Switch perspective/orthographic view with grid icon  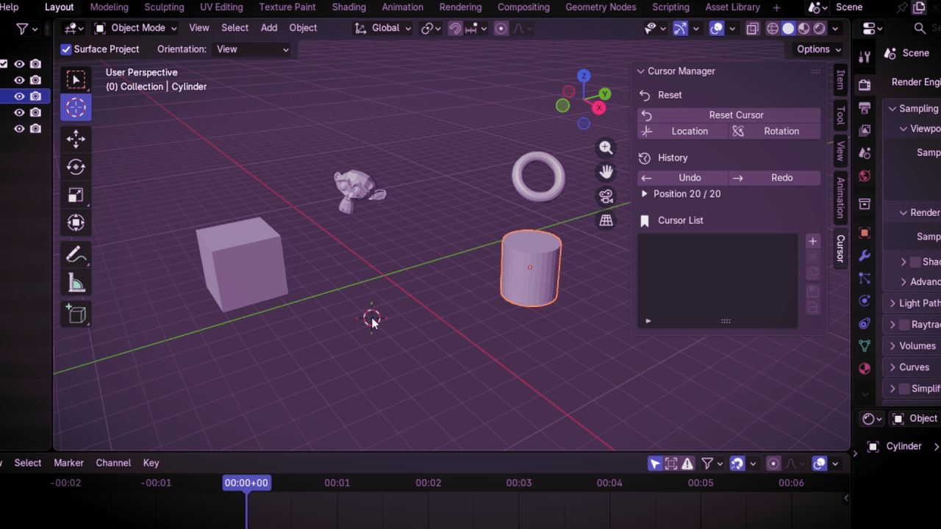[606, 220]
